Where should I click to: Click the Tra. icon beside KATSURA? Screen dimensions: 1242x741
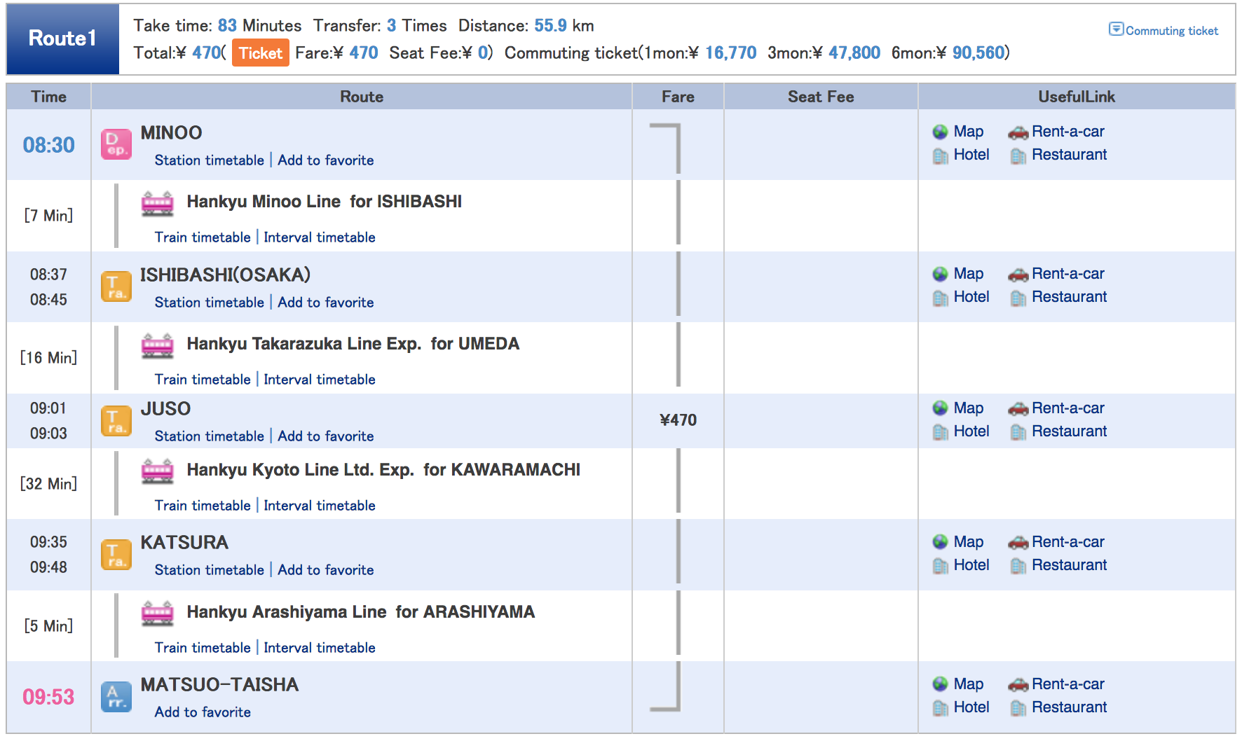[x=116, y=555]
